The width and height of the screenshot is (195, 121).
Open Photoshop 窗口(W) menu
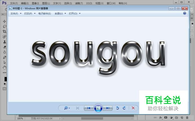tap(111, 3)
